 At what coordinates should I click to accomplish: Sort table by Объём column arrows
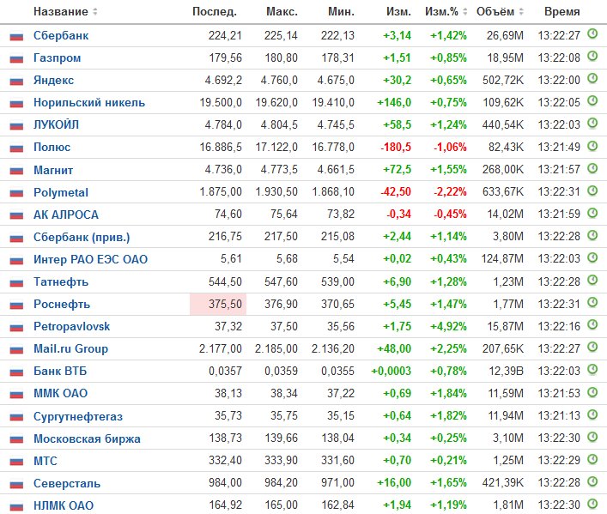521,12
